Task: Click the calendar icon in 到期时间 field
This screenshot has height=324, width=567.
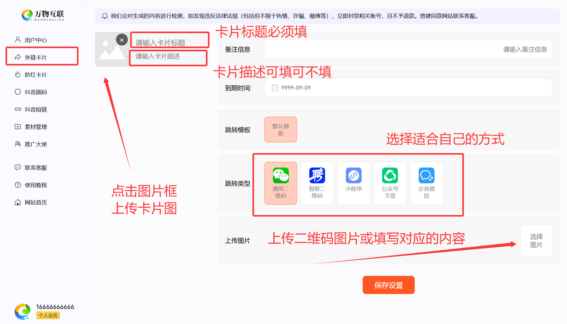Action: click(x=275, y=88)
